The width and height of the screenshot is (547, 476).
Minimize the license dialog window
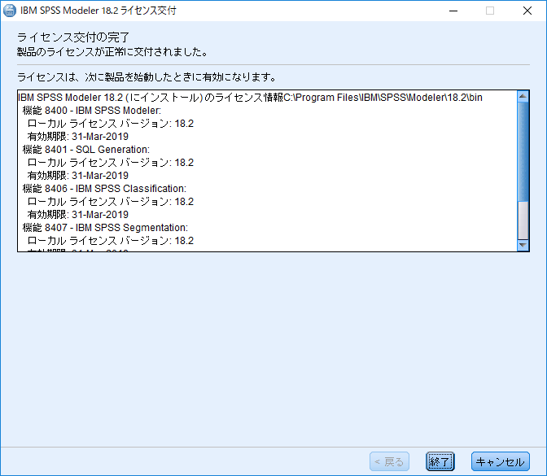point(453,11)
